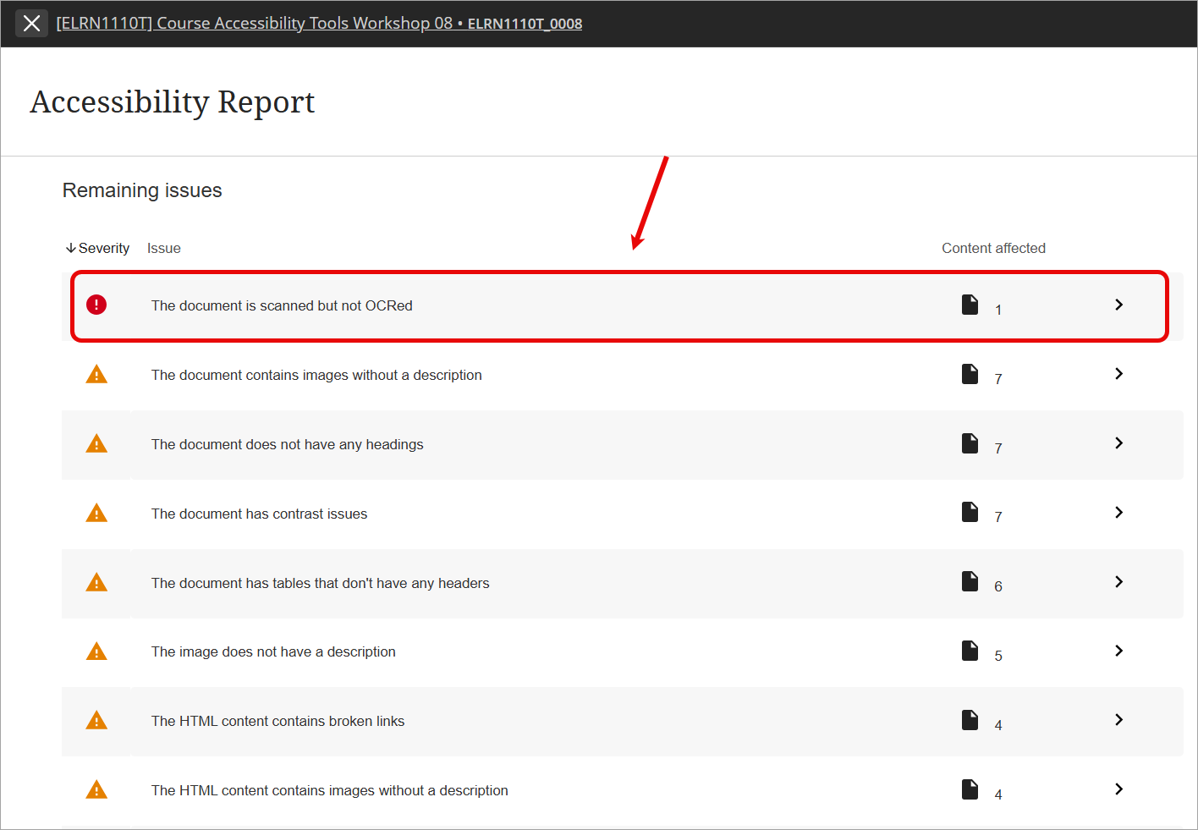Expand the chevron for the scanned but not OCRed row
The height and width of the screenshot is (830, 1198).
tap(1118, 305)
